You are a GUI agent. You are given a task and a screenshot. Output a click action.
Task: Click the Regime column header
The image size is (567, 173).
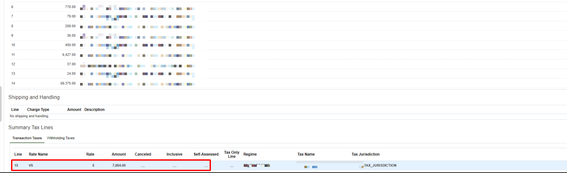pos(250,154)
